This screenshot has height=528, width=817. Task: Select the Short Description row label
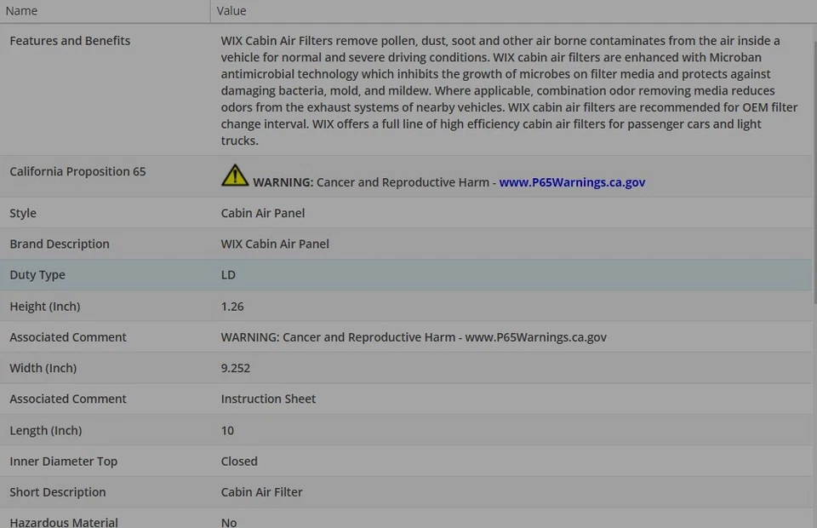58,491
